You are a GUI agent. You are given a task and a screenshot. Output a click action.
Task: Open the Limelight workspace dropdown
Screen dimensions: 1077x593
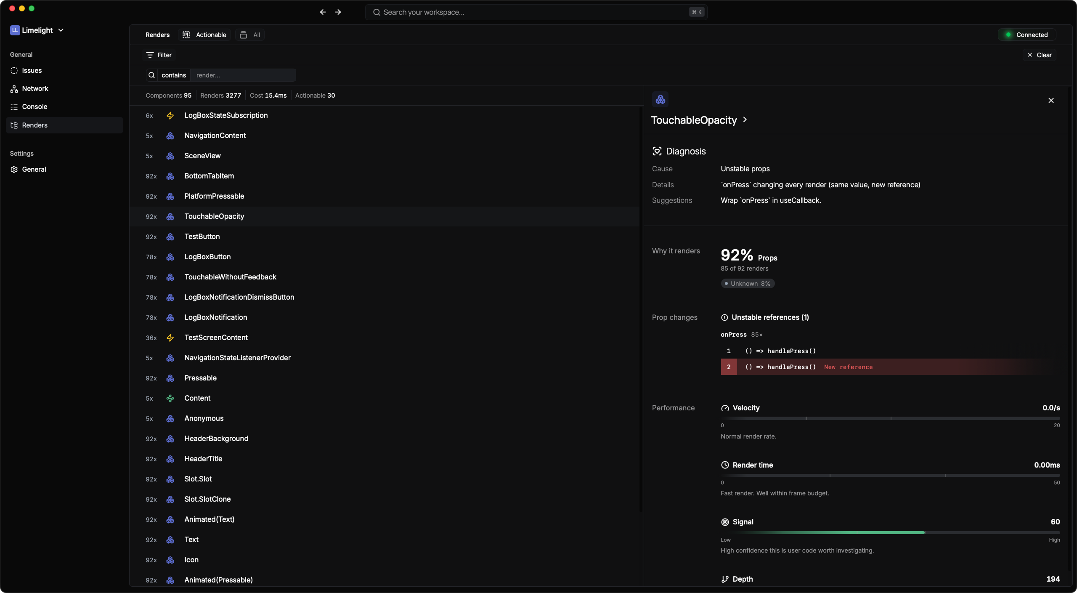[x=37, y=30]
